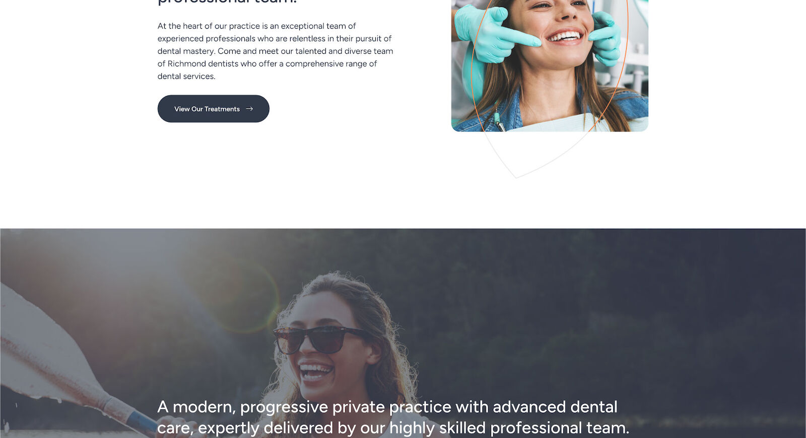Select the smiling dental patient photo
Screen dimensions: 806x438
click(550, 65)
